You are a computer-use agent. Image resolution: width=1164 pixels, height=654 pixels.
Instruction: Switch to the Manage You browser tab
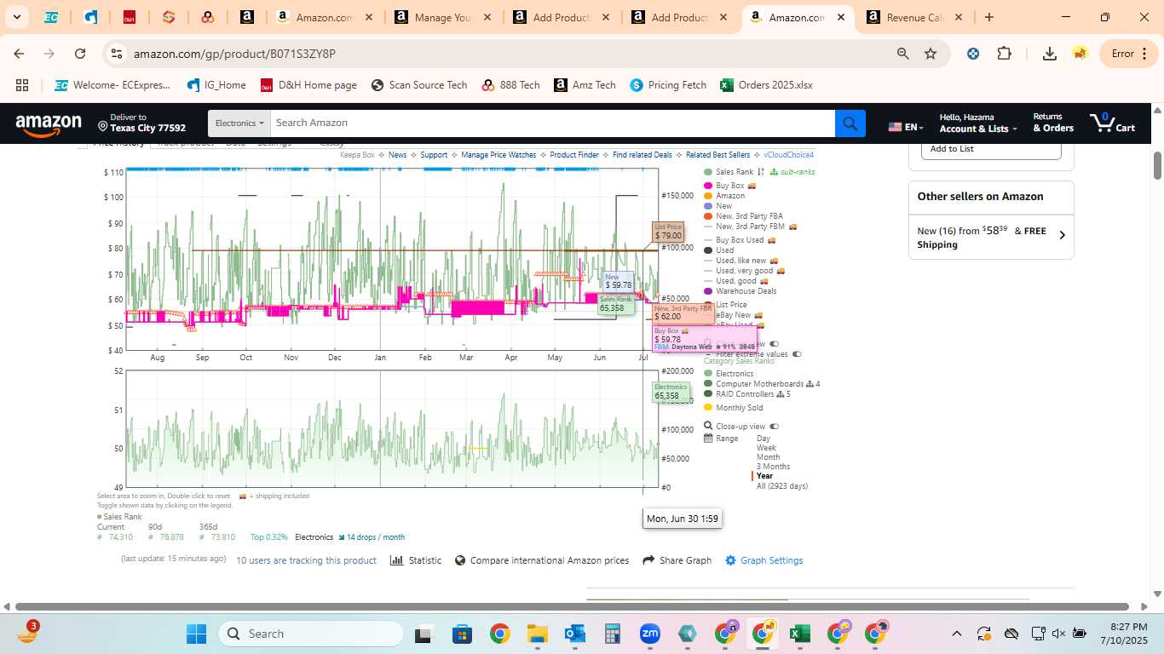442,17
